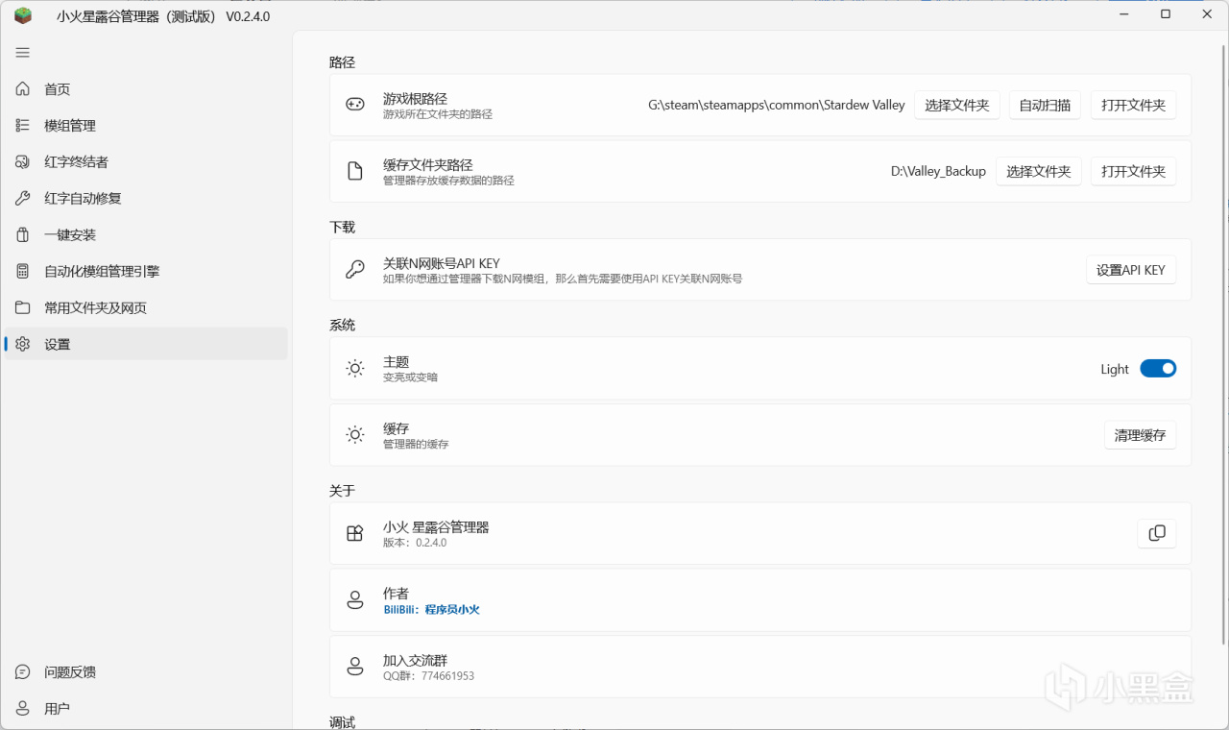The width and height of the screenshot is (1229, 730).
Task: Click 打开文件夹 for cache folder path
Action: [1134, 172]
